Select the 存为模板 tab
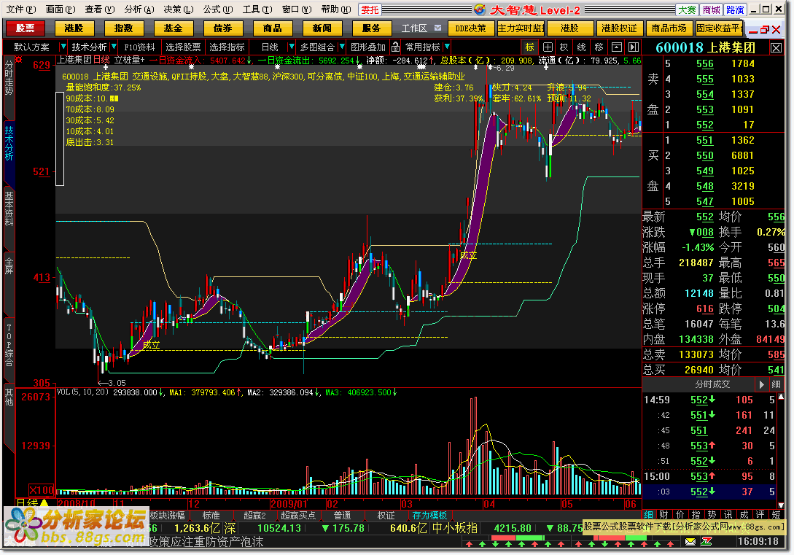The height and width of the screenshot is (555, 794). (x=429, y=516)
